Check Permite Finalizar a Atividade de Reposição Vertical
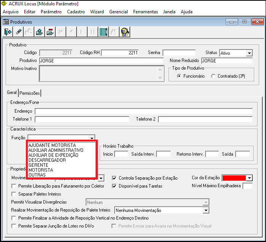The height and width of the screenshot is (242, 266). (14, 218)
